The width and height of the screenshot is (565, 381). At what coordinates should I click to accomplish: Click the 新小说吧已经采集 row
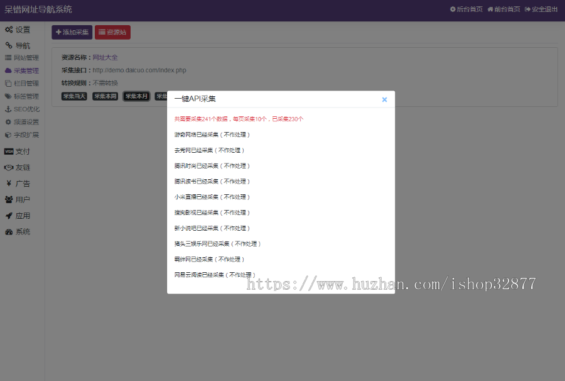click(x=212, y=228)
